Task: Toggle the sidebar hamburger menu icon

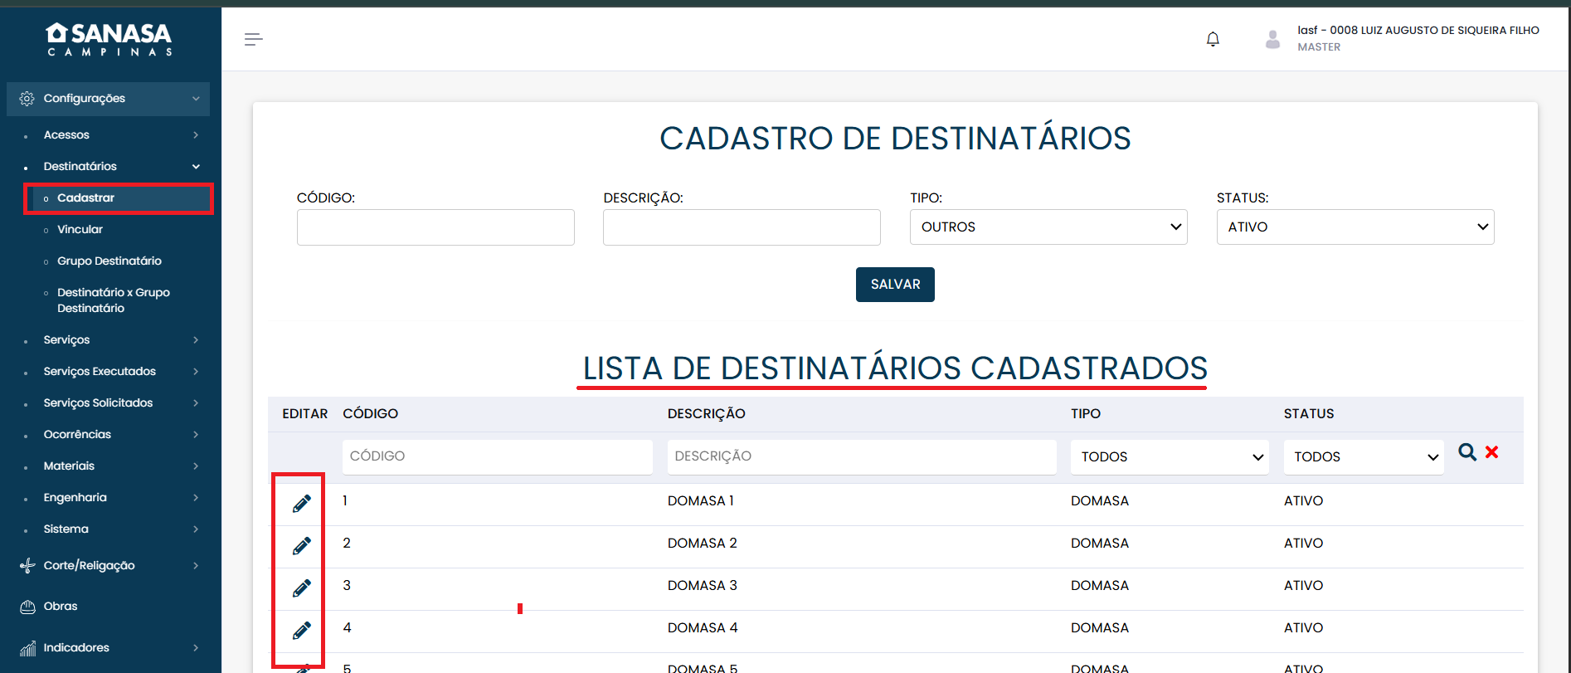Action: [x=254, y=39]
